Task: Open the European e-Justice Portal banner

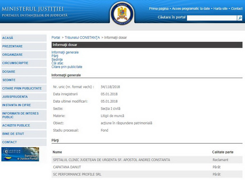Action: 20,154
